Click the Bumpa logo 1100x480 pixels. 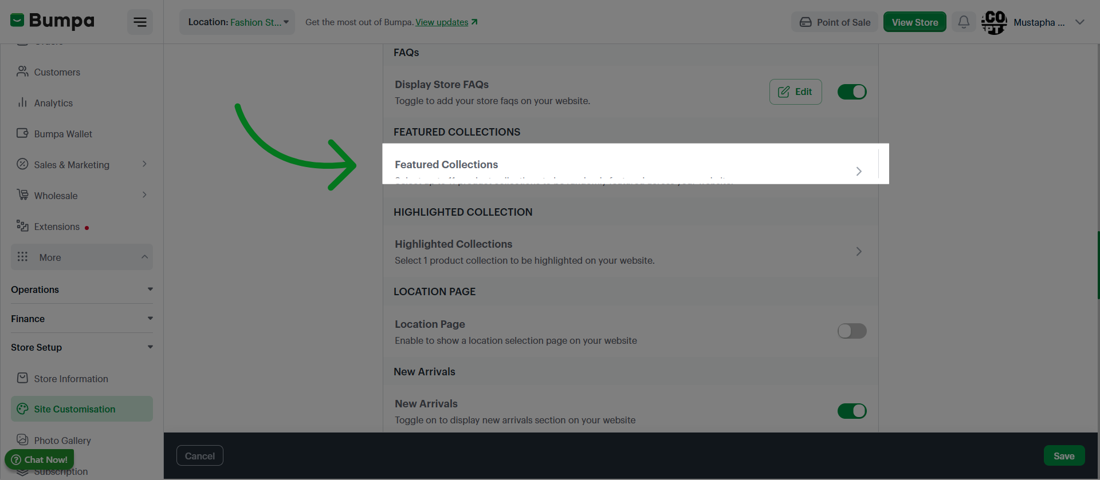point(52,21)
